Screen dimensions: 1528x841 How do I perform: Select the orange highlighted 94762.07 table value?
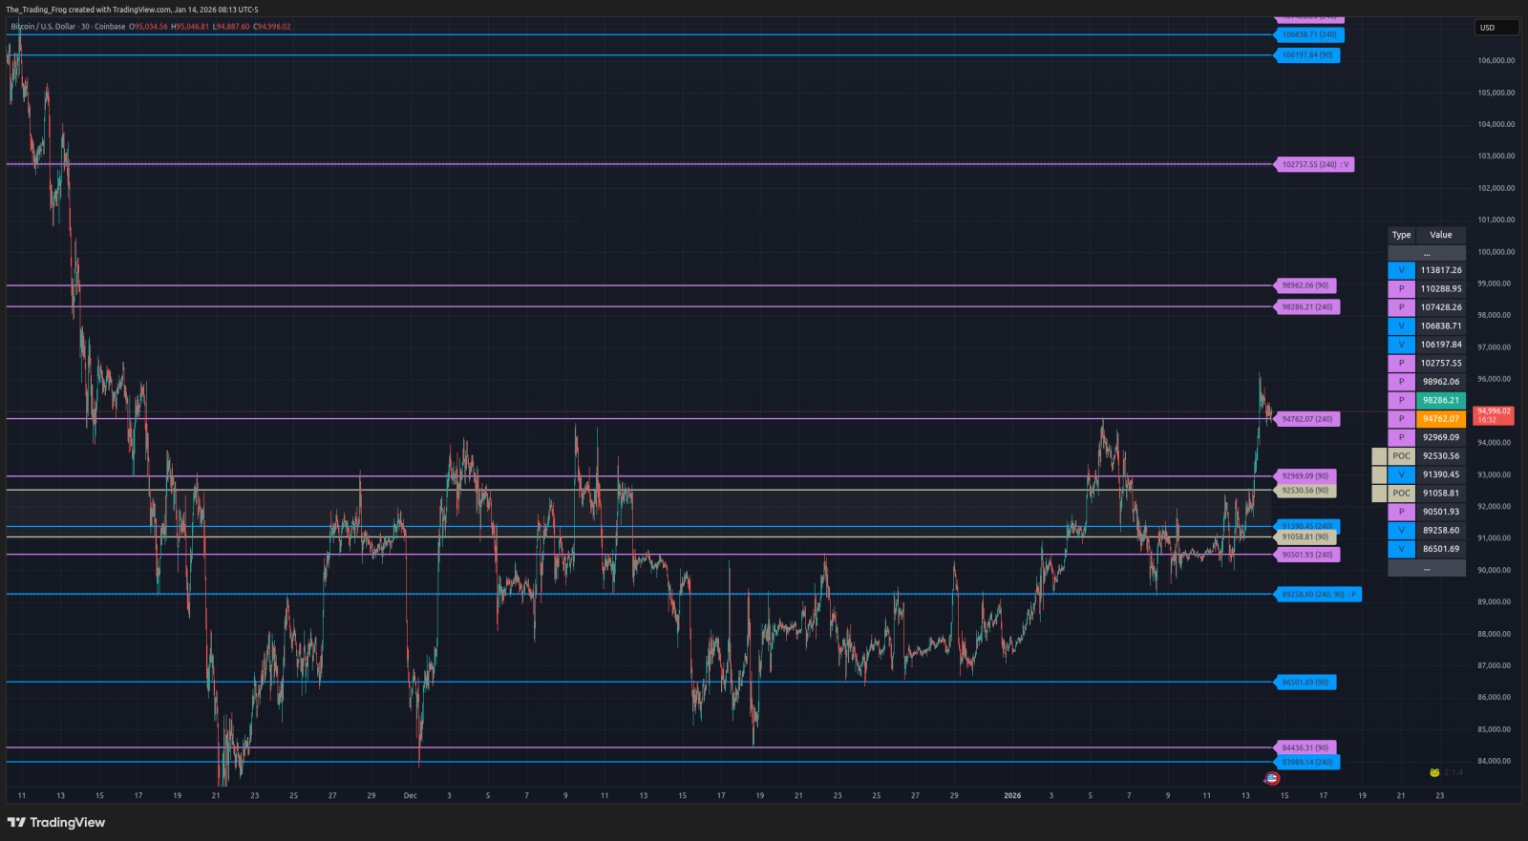coord(1440,419)
